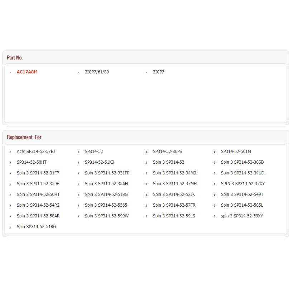Select SP314-52-50HT without Spin prefix
The image size is (293, 293).
pos(32,162)
